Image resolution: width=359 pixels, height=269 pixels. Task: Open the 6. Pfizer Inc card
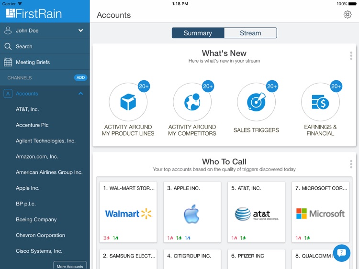coord(257,259)
